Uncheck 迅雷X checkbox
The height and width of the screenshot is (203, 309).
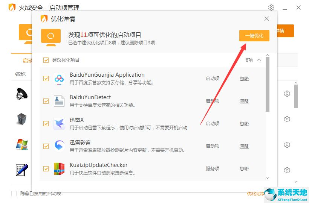click(x=46, y=124)
